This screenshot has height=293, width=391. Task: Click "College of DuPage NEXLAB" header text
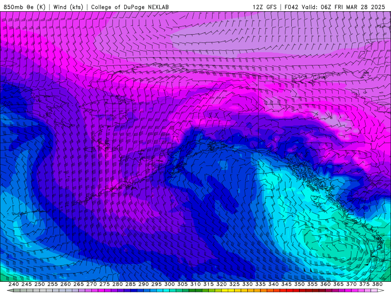tap(130, 7)
